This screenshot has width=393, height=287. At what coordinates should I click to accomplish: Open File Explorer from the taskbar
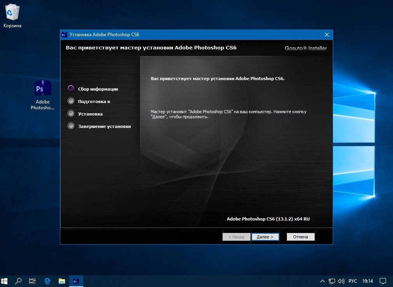click(x=61, y=281)
